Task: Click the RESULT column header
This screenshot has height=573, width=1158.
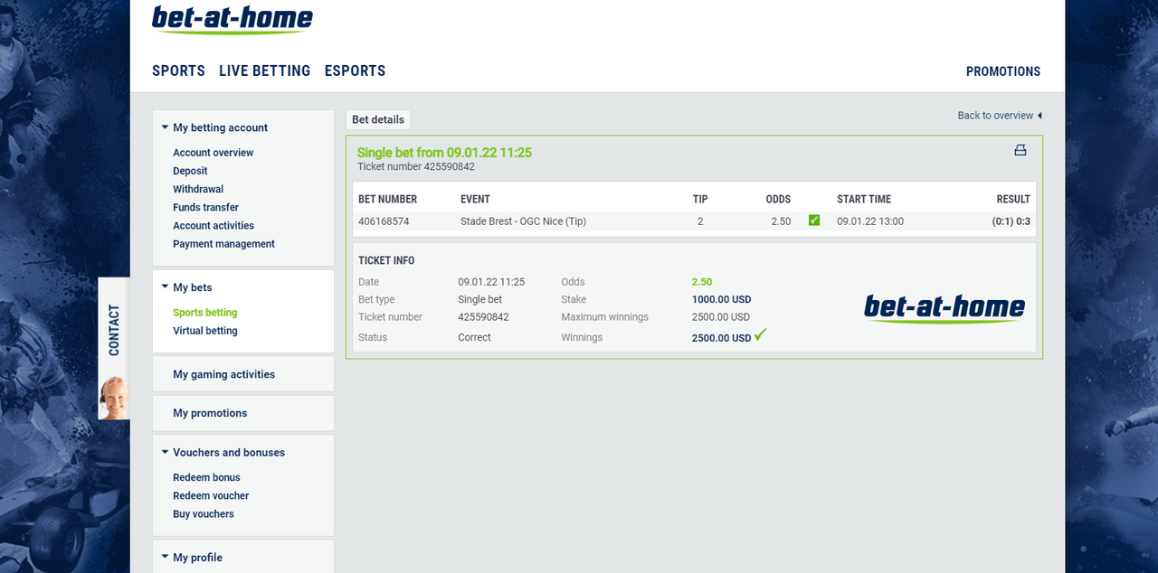Action: point(1013,199)
